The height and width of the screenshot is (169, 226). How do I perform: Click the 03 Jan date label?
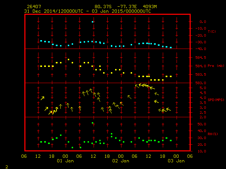point(176,161)
